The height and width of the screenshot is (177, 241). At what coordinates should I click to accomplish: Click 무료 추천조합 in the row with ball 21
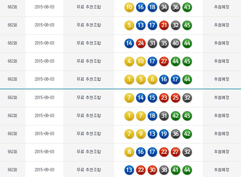coord(89,25)
